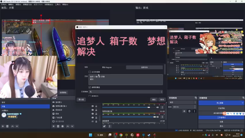Adjust the 300 ms duration stepper

point(195,107)
